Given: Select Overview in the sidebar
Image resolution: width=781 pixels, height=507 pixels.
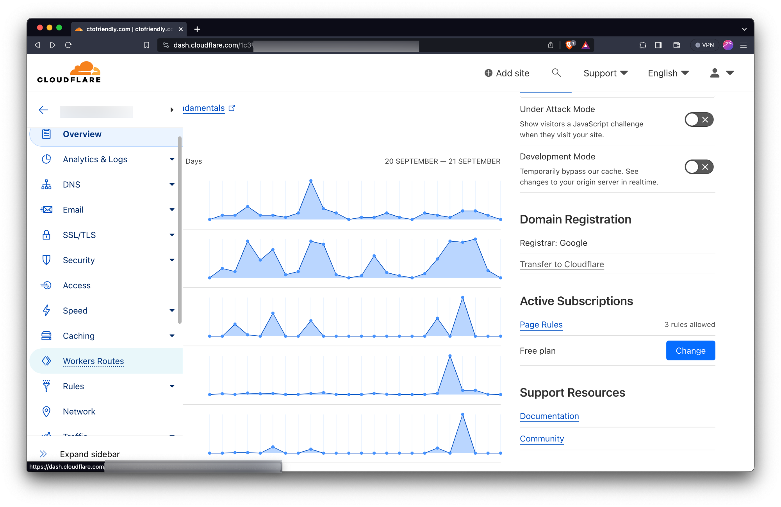Looking at the screenshot, I should (82, 134).
